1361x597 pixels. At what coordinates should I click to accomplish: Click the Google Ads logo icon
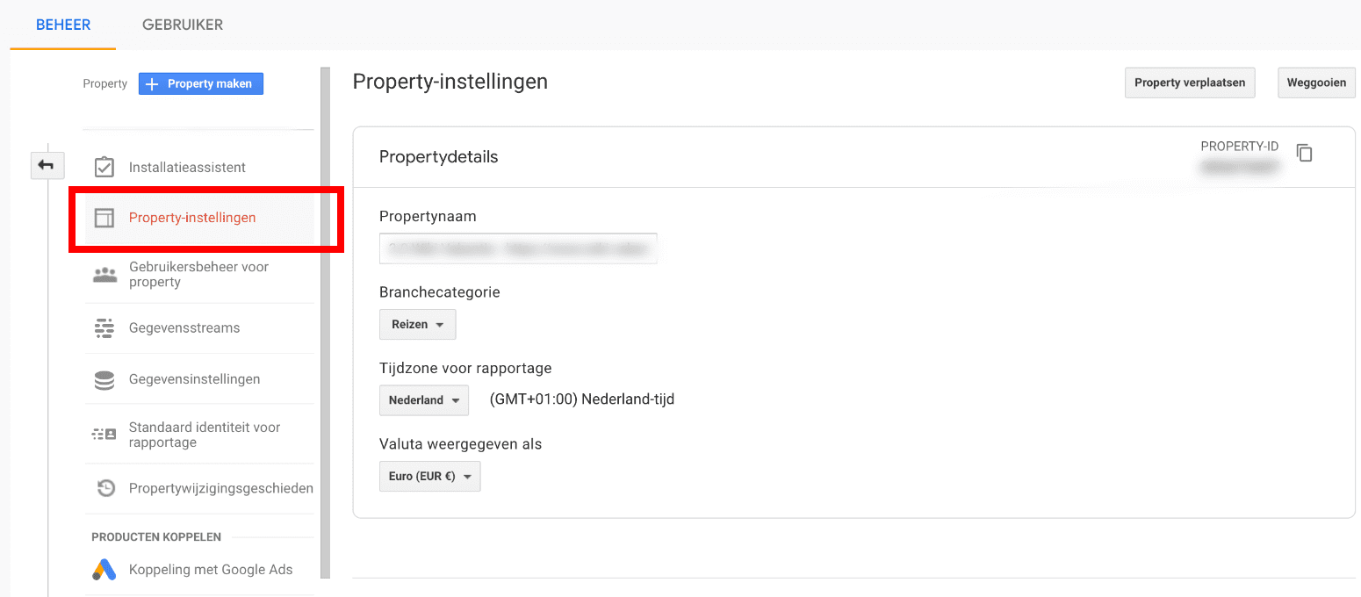[104, 570]
